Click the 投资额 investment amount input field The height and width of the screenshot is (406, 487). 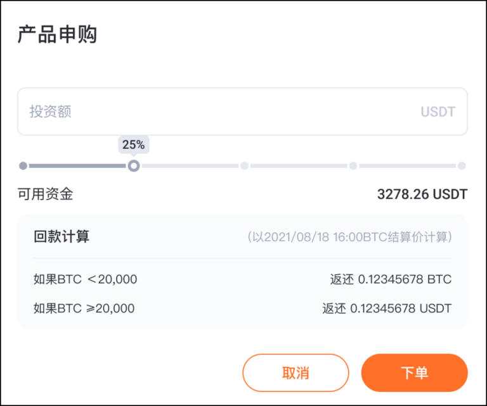coord(242,111)
